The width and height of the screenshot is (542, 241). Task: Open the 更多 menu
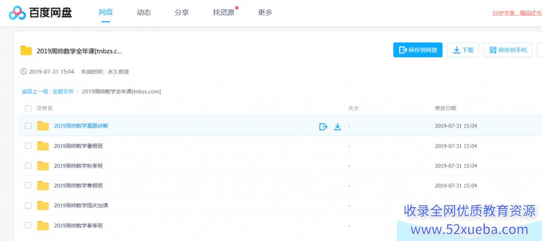[265, 13]
